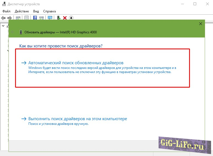Image resolution: width=213 pixels, height=156 pixels.
Task: Click the back arrow in driver wizard header
Action: [x=12, y=32]
